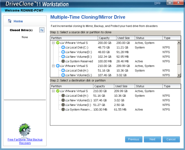Sort source list by Partition column
The image size is (185, 150).
pyautogui.click(x=74, y=38)
